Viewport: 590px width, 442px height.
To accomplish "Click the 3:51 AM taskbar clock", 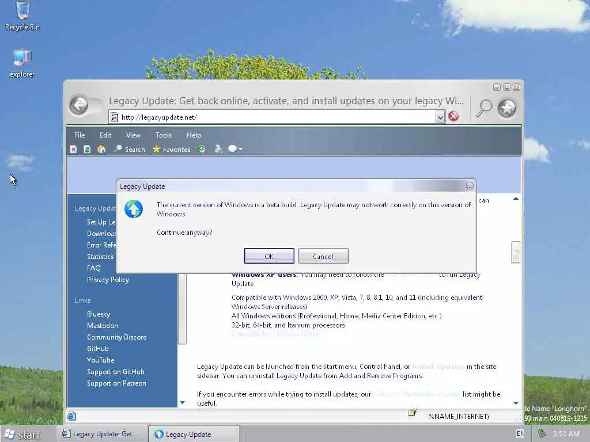I will [x=566, y=434].
